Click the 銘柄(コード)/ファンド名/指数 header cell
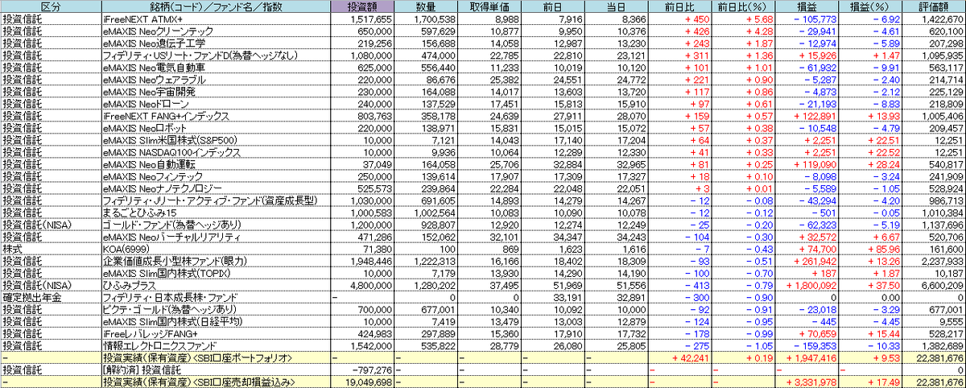This screenshot has width=966, height=388. [x=215, y=6]
